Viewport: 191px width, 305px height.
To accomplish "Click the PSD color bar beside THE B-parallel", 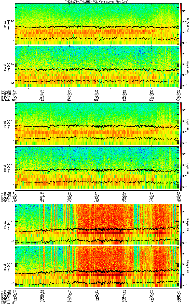I will point(181,267).
